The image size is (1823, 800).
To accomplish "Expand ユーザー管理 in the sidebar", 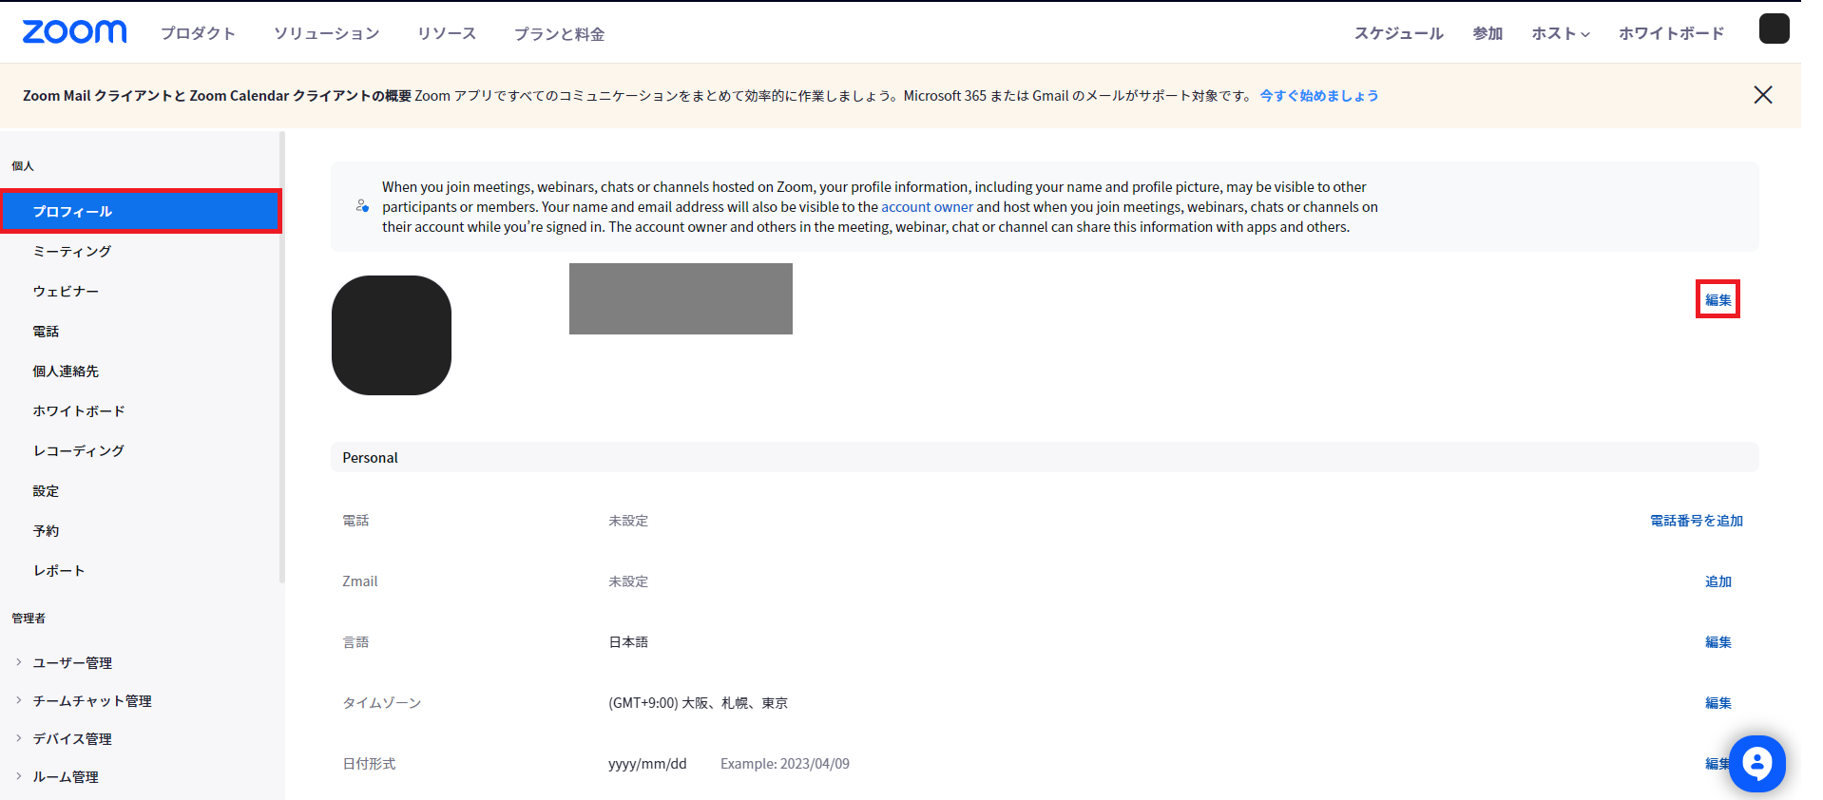I will tap(72, 662).
